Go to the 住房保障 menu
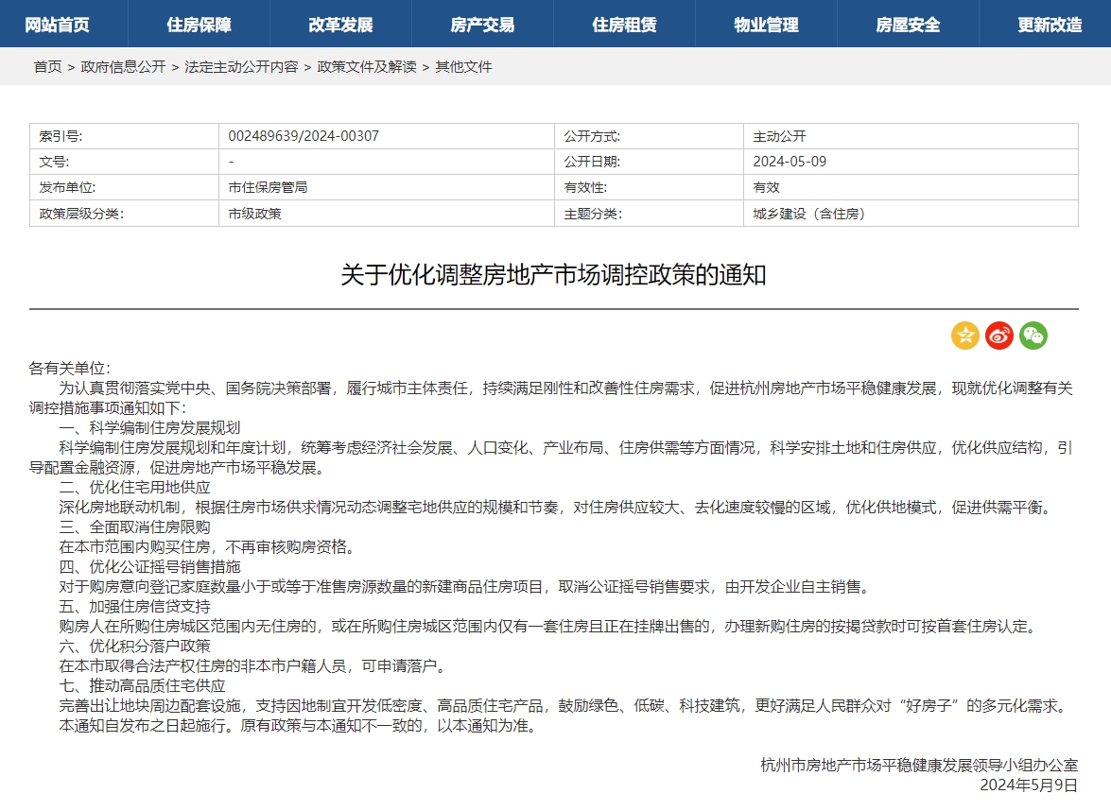This screenshot has height=811, width=1111. [199, 25]
